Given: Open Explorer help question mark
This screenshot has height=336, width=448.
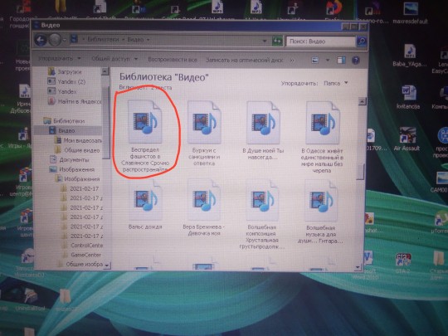Looking at the screenshot, I should coord(355,61).
